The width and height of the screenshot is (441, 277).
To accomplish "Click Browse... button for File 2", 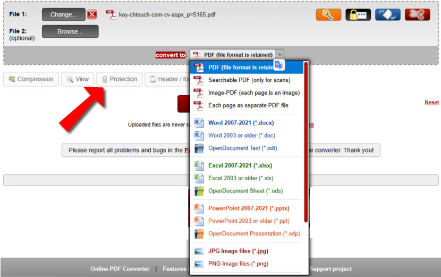I will [x=70, y=31].
